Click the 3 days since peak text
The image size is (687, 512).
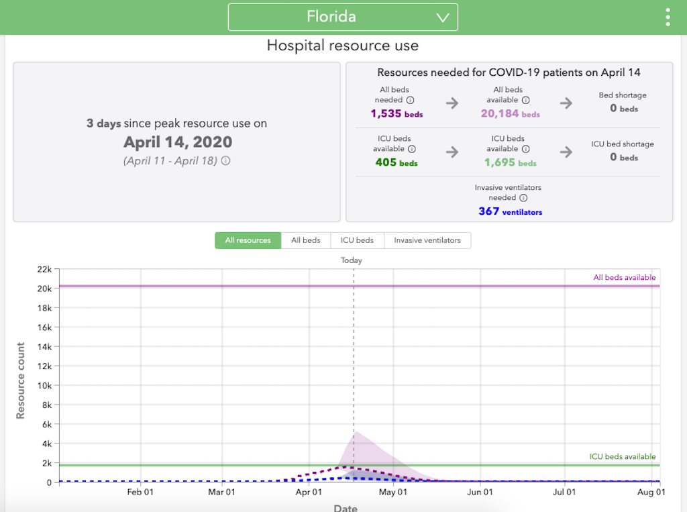tap(176, 123)
